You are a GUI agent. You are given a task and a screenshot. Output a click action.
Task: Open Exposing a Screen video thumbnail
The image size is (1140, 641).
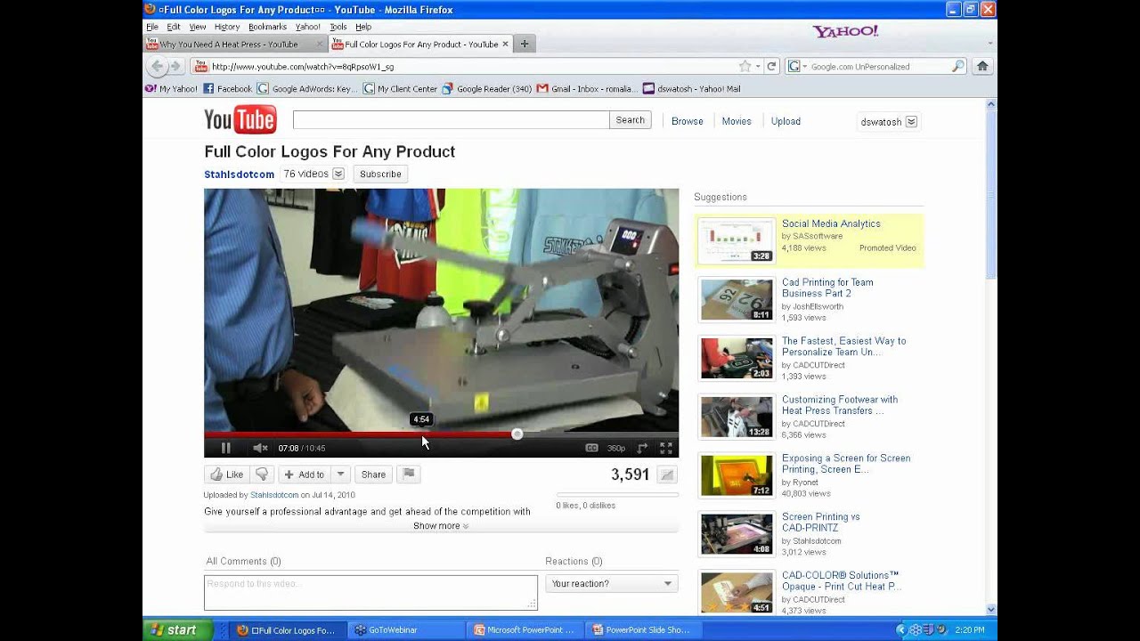pyautogui.click(x=736, y=475)
